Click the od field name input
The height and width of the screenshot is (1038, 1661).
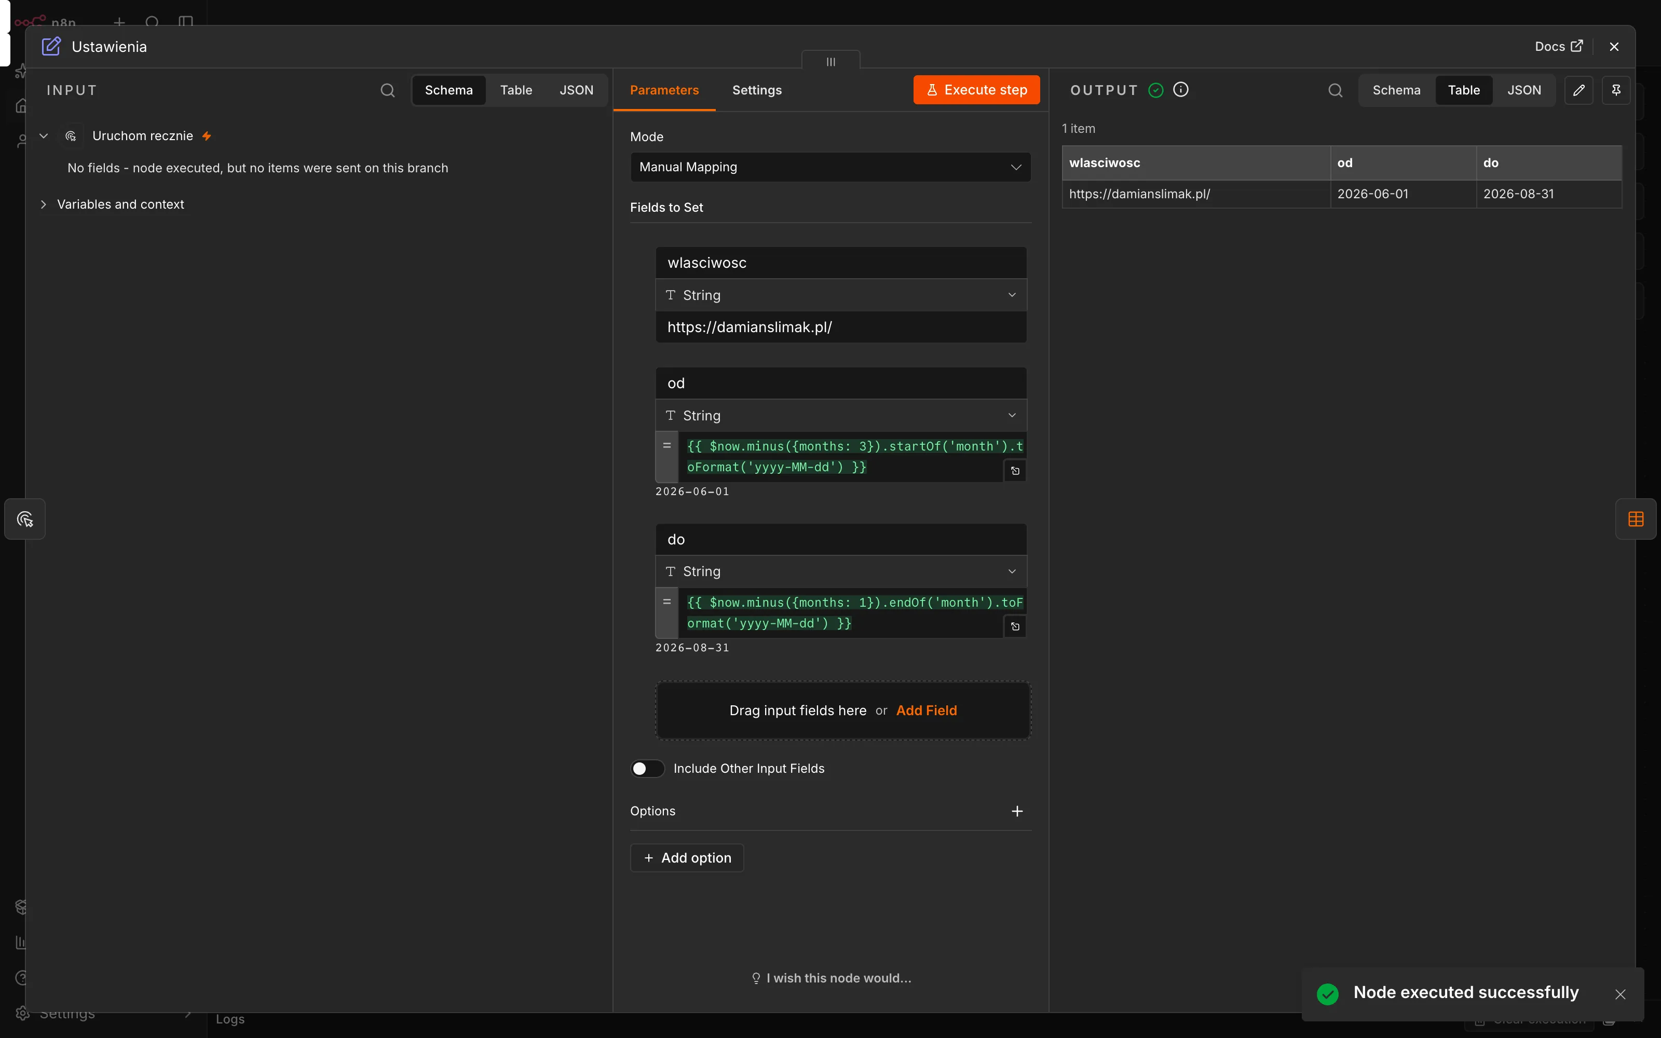click(x=841, y=383)
